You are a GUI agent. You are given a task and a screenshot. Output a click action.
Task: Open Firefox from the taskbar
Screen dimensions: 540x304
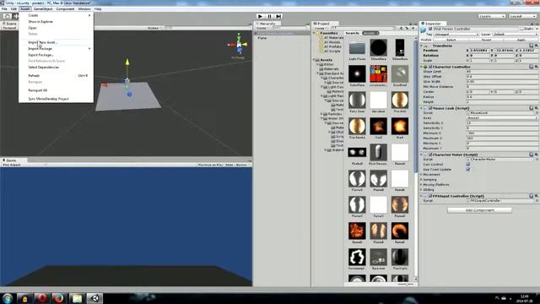tap(58, 298)
